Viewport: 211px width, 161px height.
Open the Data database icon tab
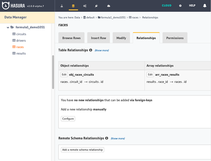[x=73, y=6]
